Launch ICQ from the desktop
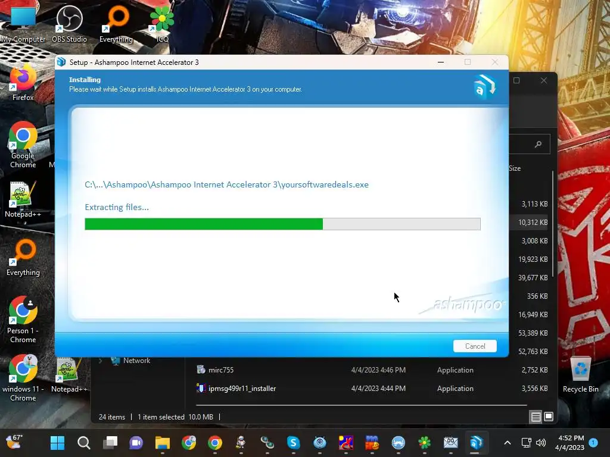 point(162,25)
